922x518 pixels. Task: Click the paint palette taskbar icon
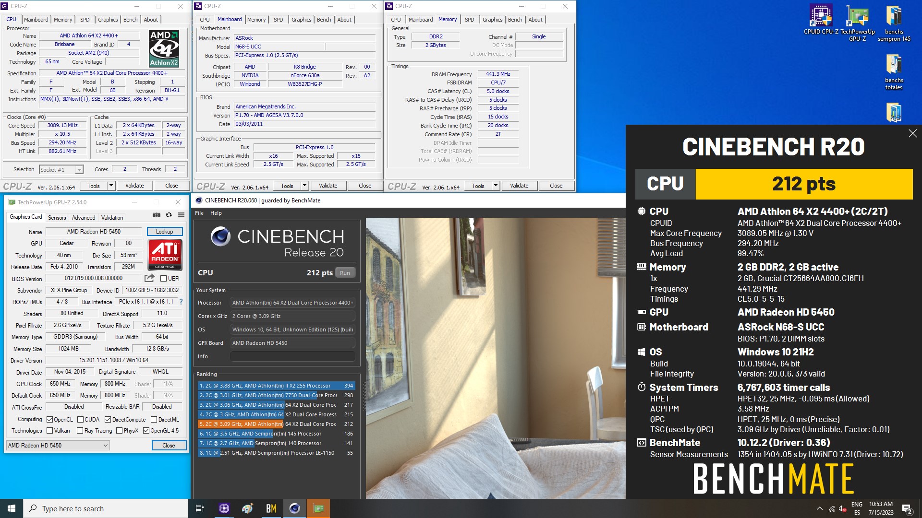247,508
